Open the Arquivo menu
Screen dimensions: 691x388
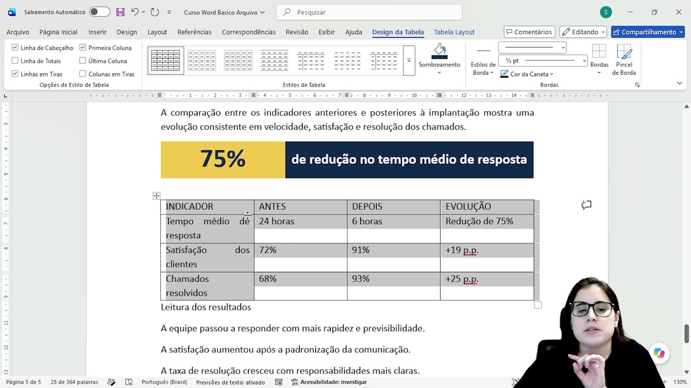18,32
